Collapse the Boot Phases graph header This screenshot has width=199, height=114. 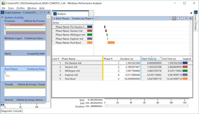coord(54,18)
